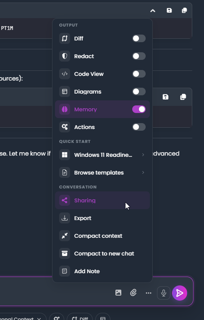Enable the Code View toggle
204x320 pixels.
coord(139,74)
